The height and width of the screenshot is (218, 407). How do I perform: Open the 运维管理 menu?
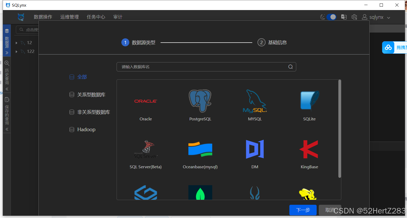point(69,17)
